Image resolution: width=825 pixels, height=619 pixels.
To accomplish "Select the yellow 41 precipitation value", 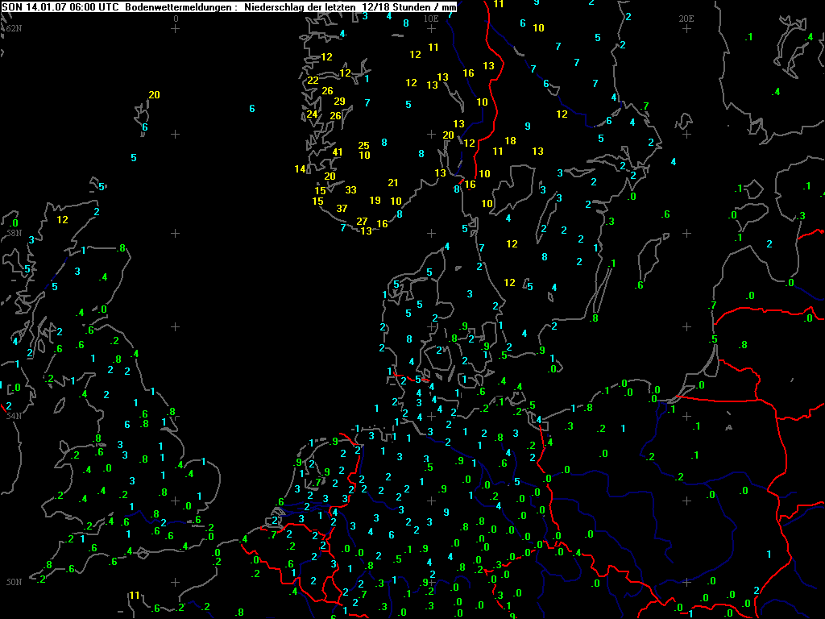I will point(338,152).
